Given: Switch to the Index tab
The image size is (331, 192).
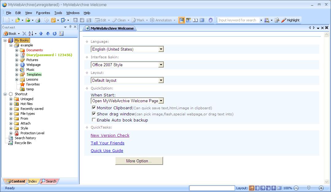Looking at the screenshot, I should [x=32, y=181].
